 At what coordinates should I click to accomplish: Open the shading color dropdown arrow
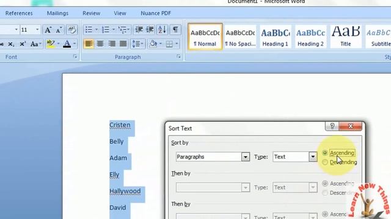(x=160, y=44)
